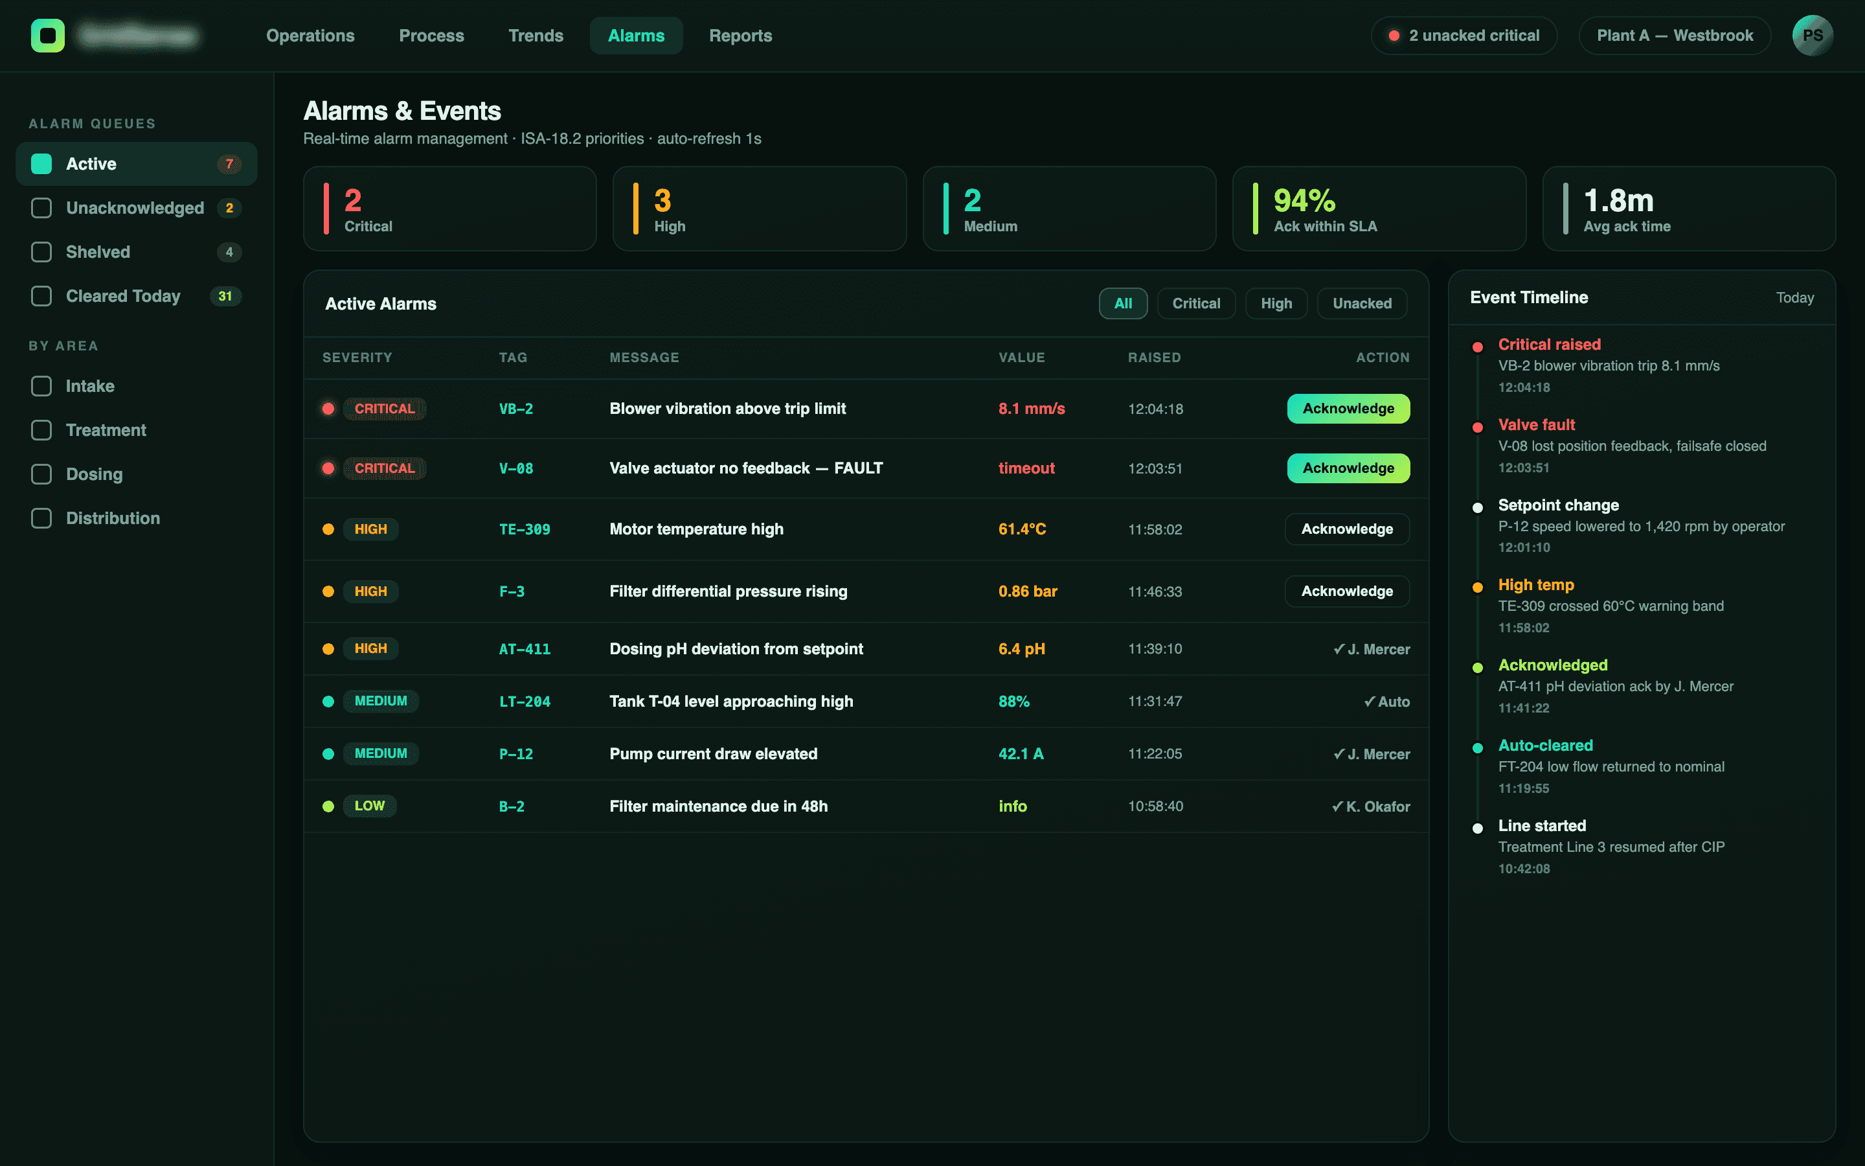
Task: Toggle the Shelved queue checkbox
Action: point(41,252)
